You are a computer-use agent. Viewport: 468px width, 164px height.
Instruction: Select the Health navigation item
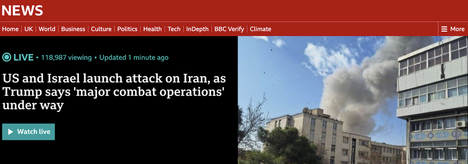pyautogui.click(x=153, y=29)
